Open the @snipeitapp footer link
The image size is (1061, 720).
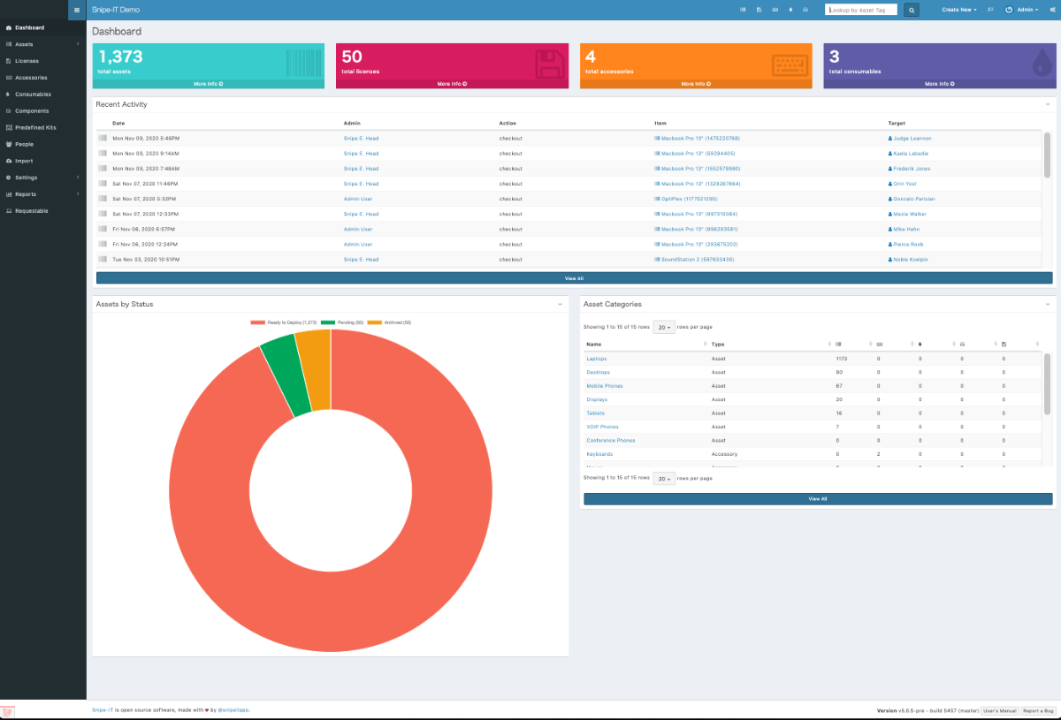233,709
